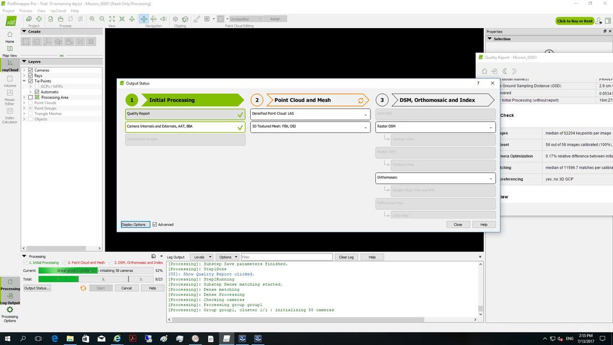Viewport: 613px width, 345px height.
Task: Click Clear Log button
Action: point(346,257)
